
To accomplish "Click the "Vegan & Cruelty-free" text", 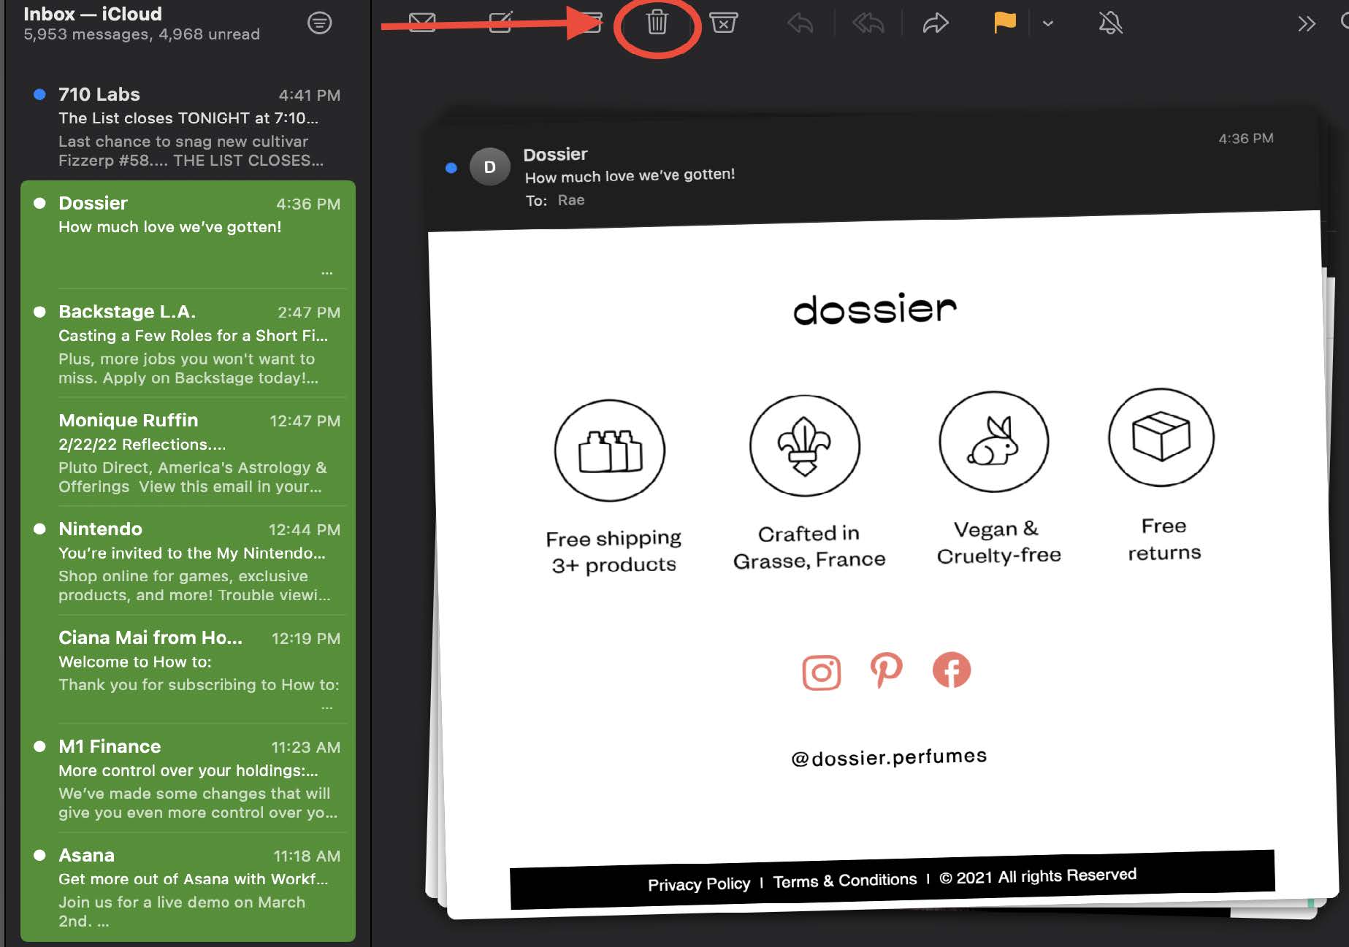I will [998, 542].
